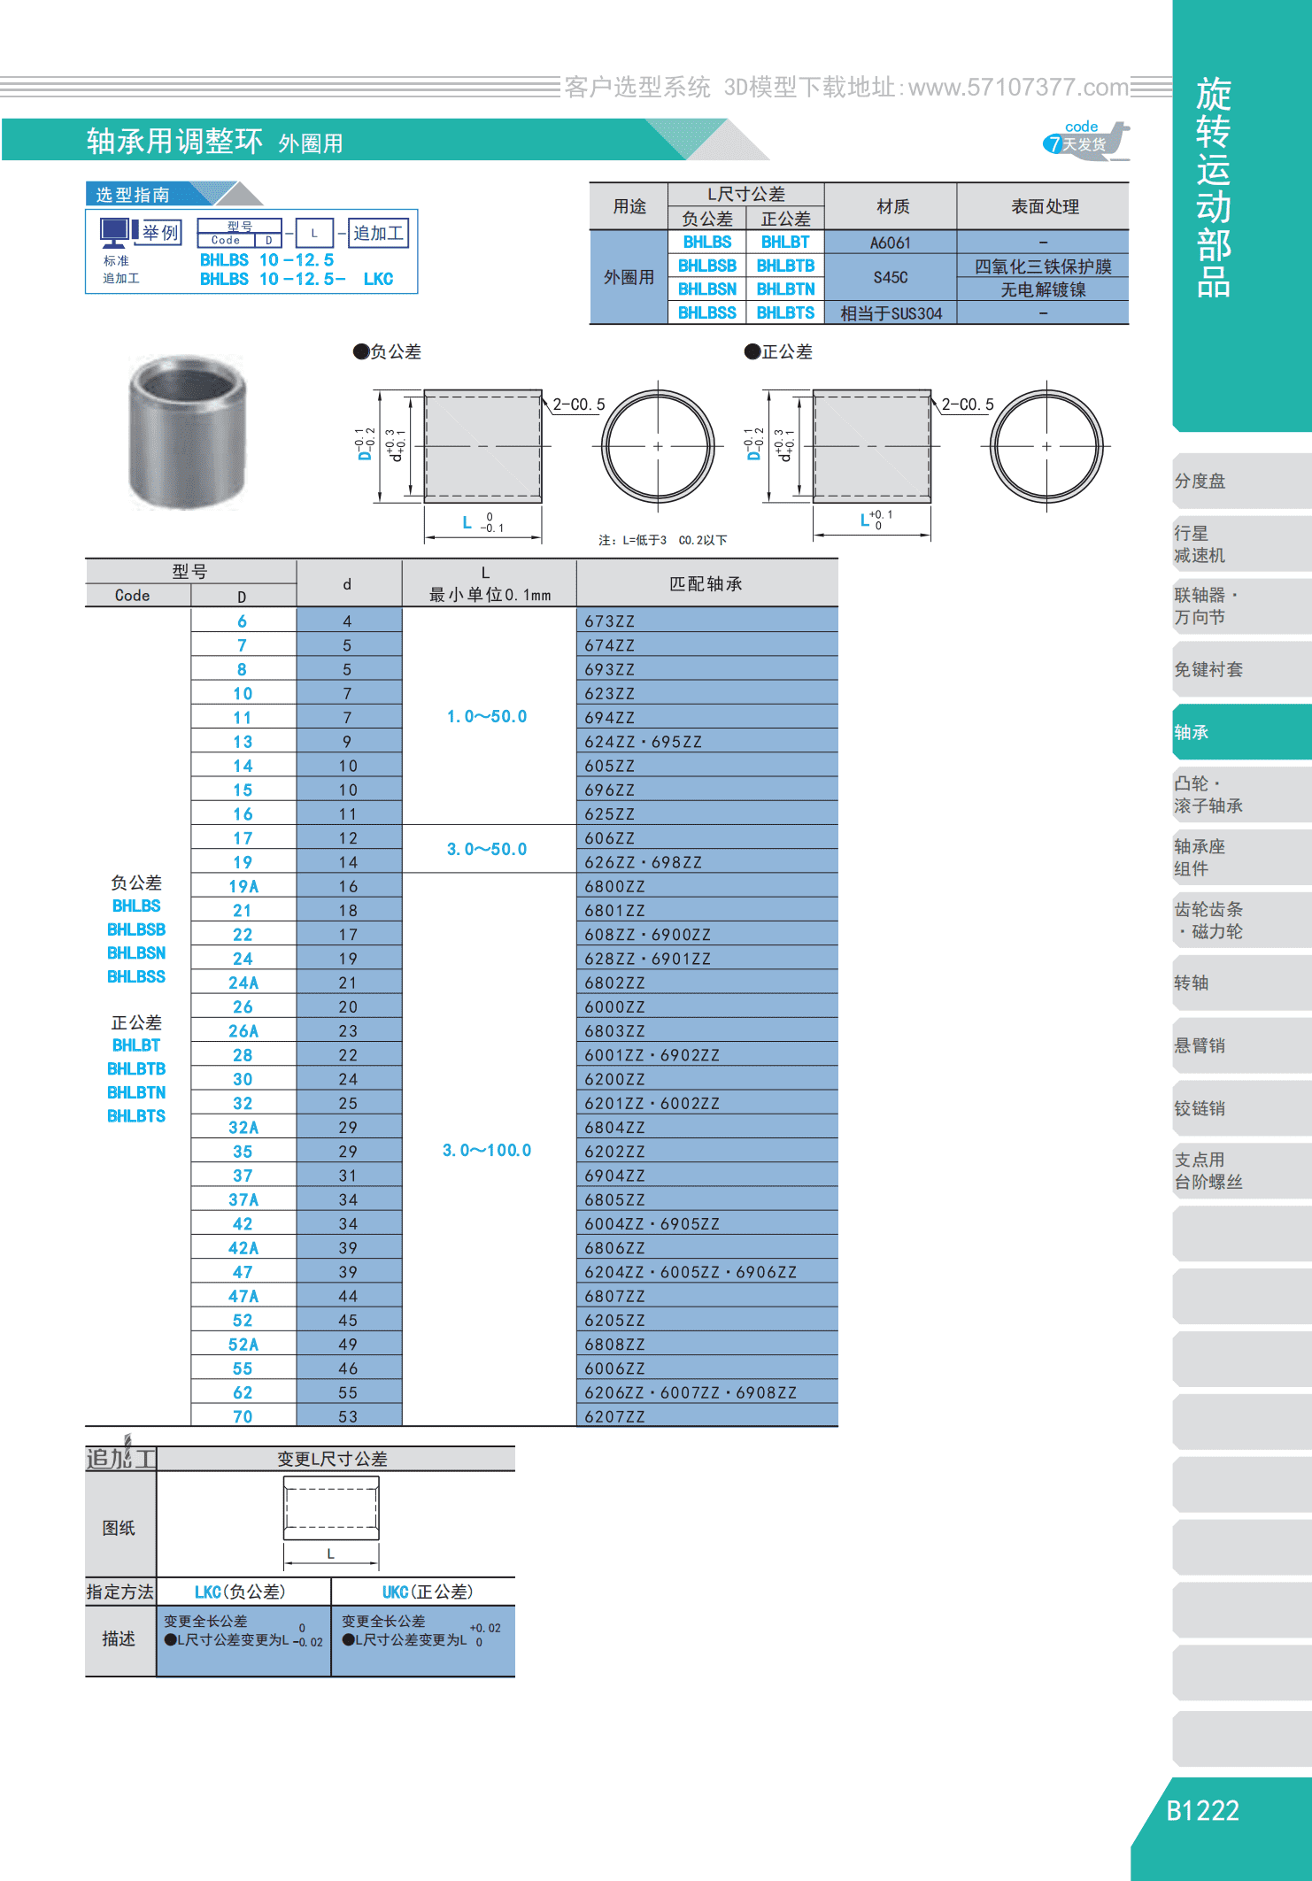Click the www.57107377.com download link

click(1018, 87)
